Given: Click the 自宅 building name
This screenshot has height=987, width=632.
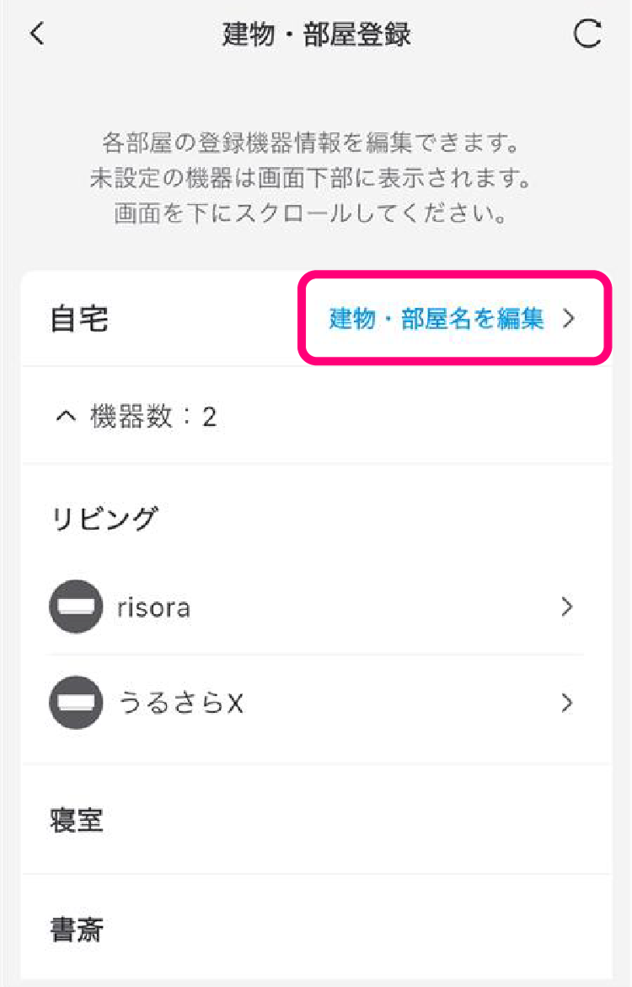Looking at the screenshot, I should click(x=79, y=320).
